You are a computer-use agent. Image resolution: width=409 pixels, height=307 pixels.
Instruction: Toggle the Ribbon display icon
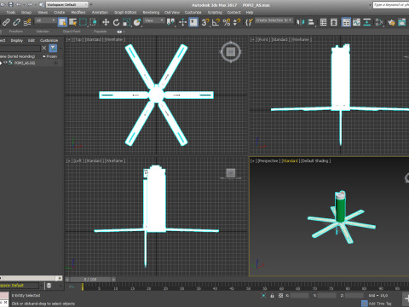coord(346,22)
